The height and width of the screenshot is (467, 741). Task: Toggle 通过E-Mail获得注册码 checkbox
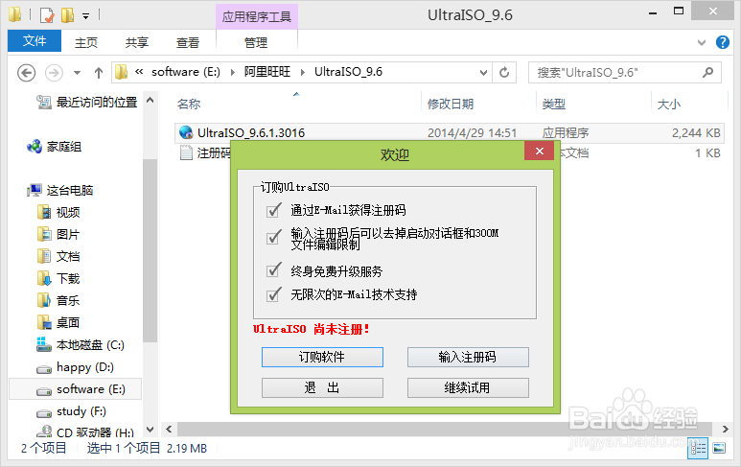(x=273, y=210)
